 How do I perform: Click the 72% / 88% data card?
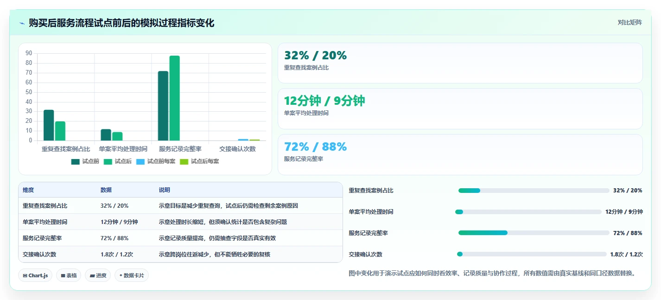(x=460, y=154)
